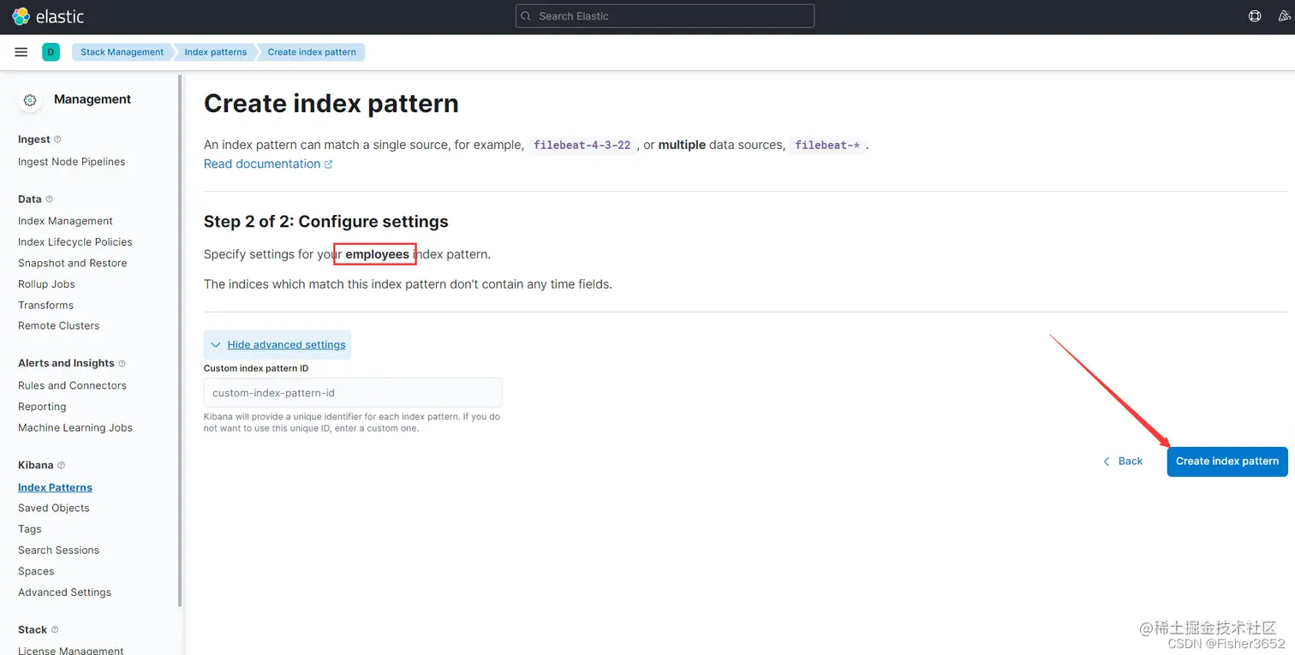1295x655 pixels.
Task: Go to Index patterns breadcrumb
Action: click(x=215, y=52)
